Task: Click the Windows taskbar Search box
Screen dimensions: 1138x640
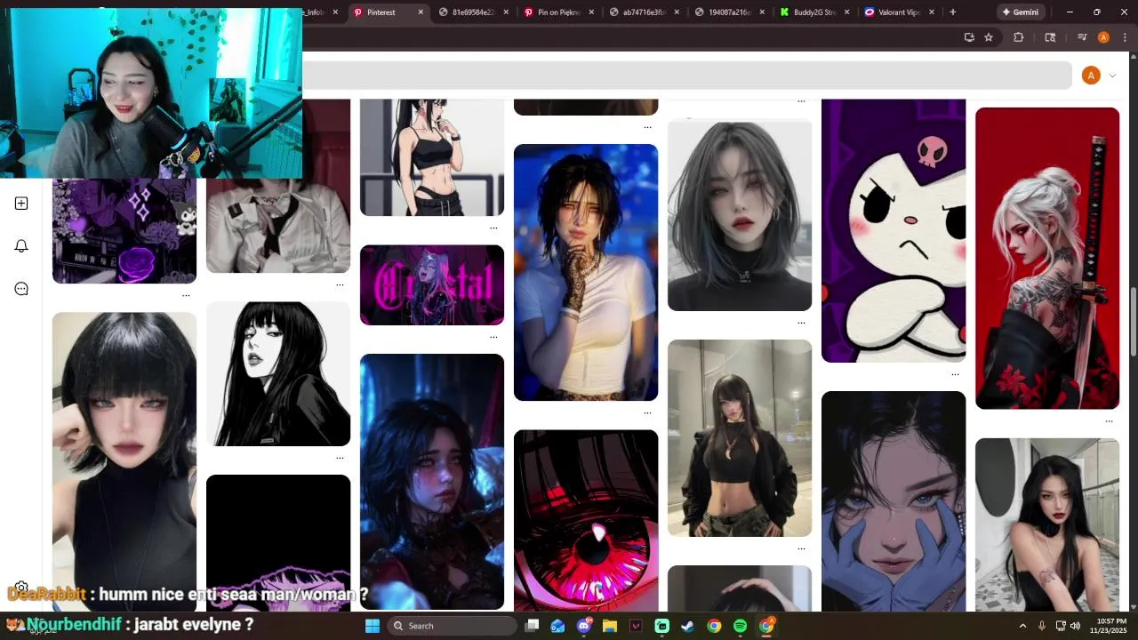Action: point(453,626)
